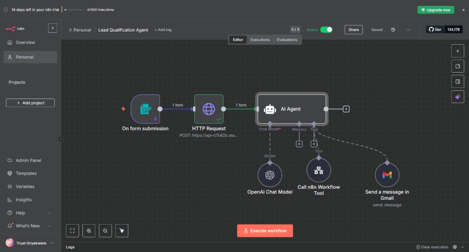
Task: Select the Gmail send message node
Action: point(387,175)
